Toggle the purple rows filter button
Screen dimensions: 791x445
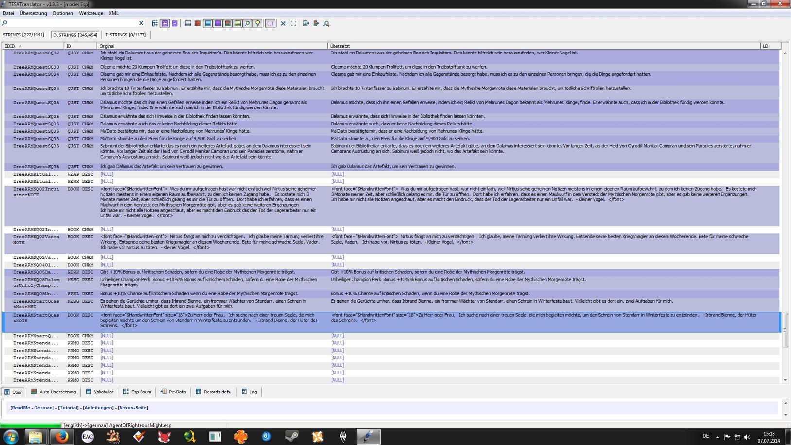click(x=217, y=23)
